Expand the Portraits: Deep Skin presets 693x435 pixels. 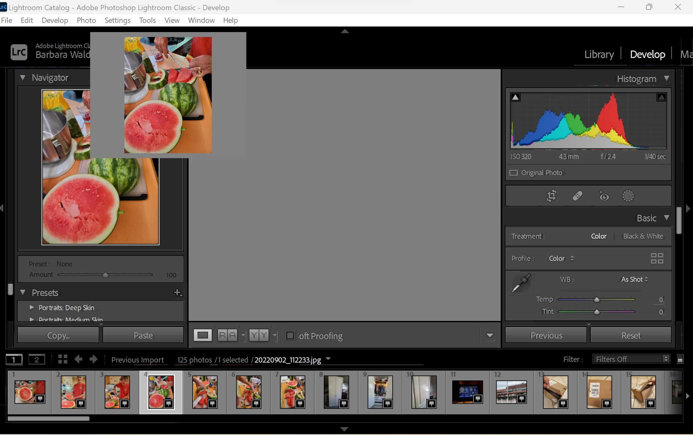pyautogui.click(x=32, y=307)
